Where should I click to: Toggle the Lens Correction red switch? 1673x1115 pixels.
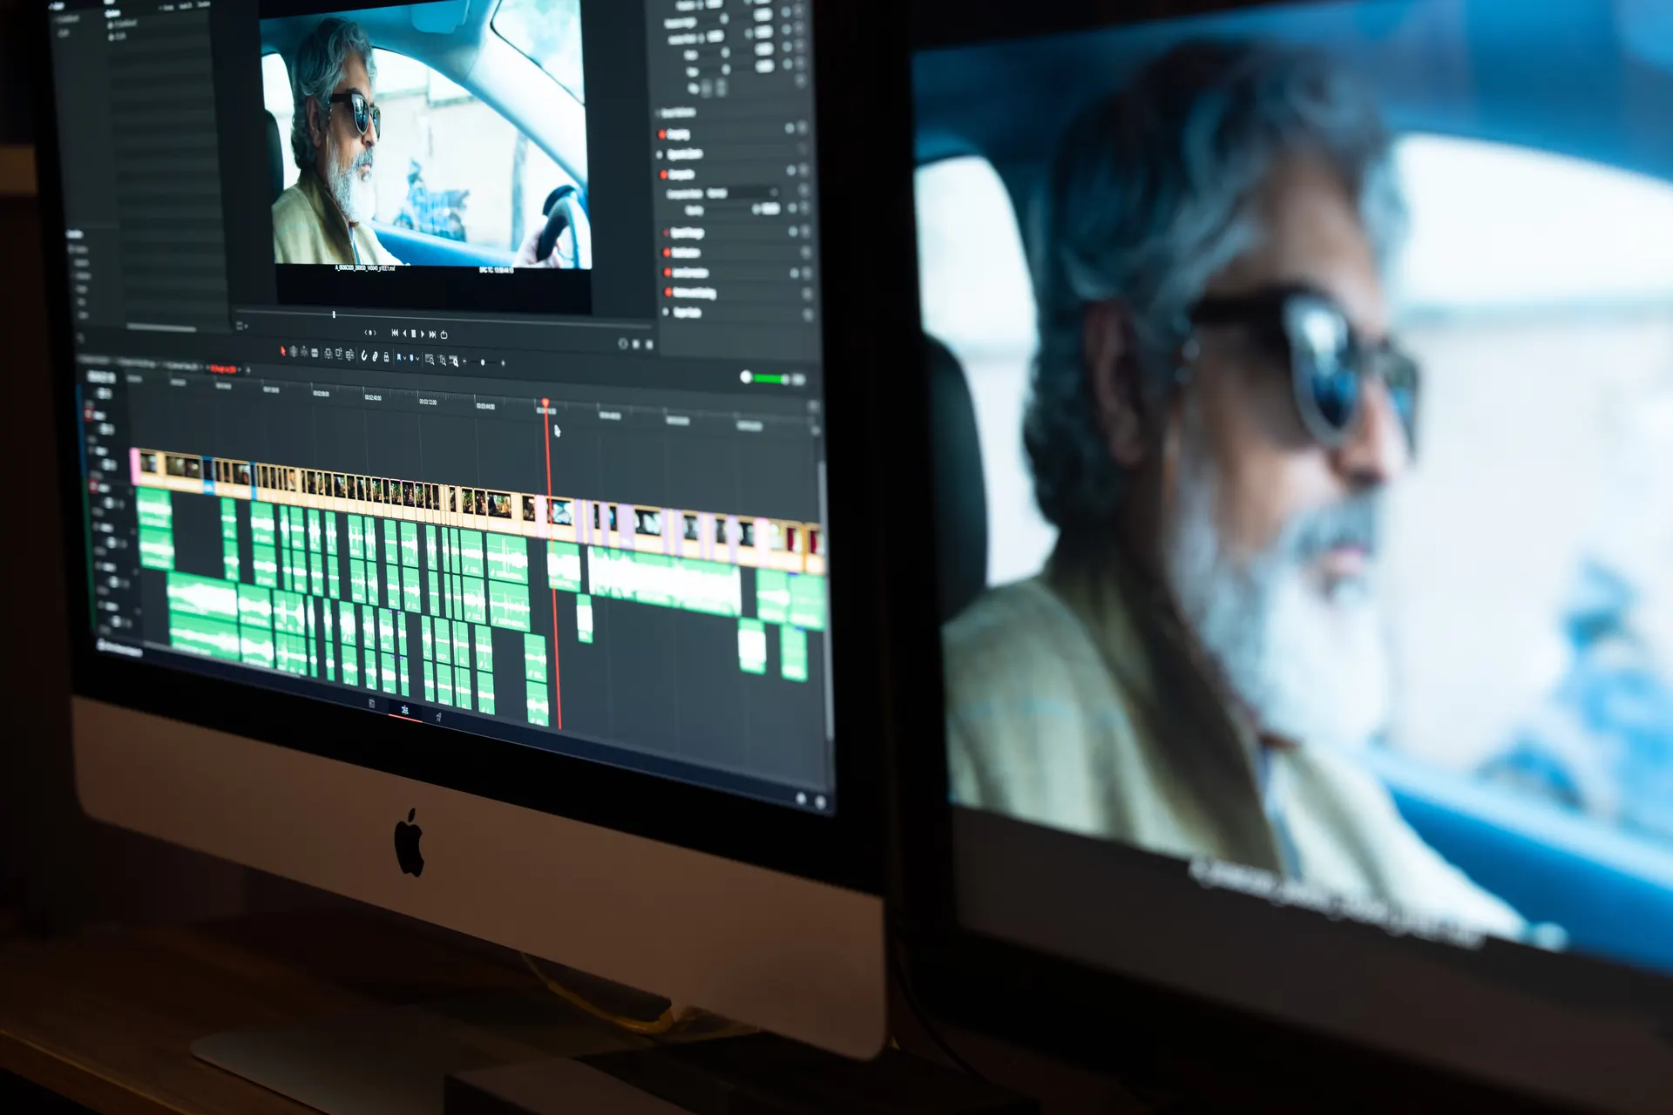pos(667,273)
